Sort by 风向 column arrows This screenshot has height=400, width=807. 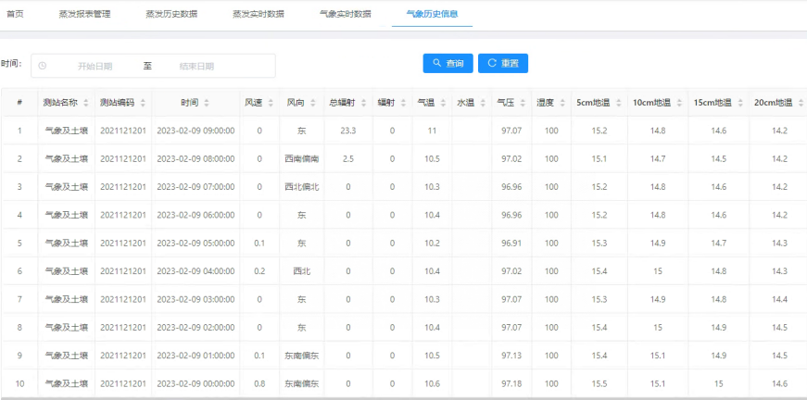tap(313, 103)
